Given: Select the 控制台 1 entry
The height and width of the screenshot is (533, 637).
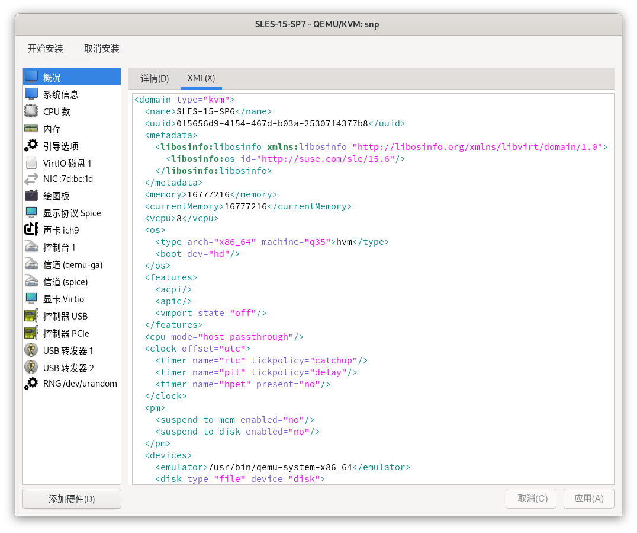Looking at the screenshot, I should tap(72, 247).
